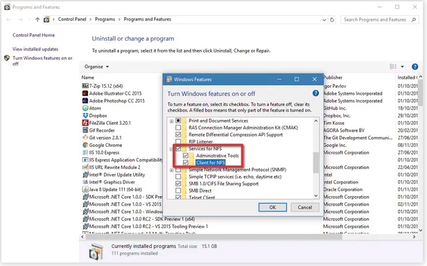Click the IIS 10.0 Express icon

[x=85, y=152]
